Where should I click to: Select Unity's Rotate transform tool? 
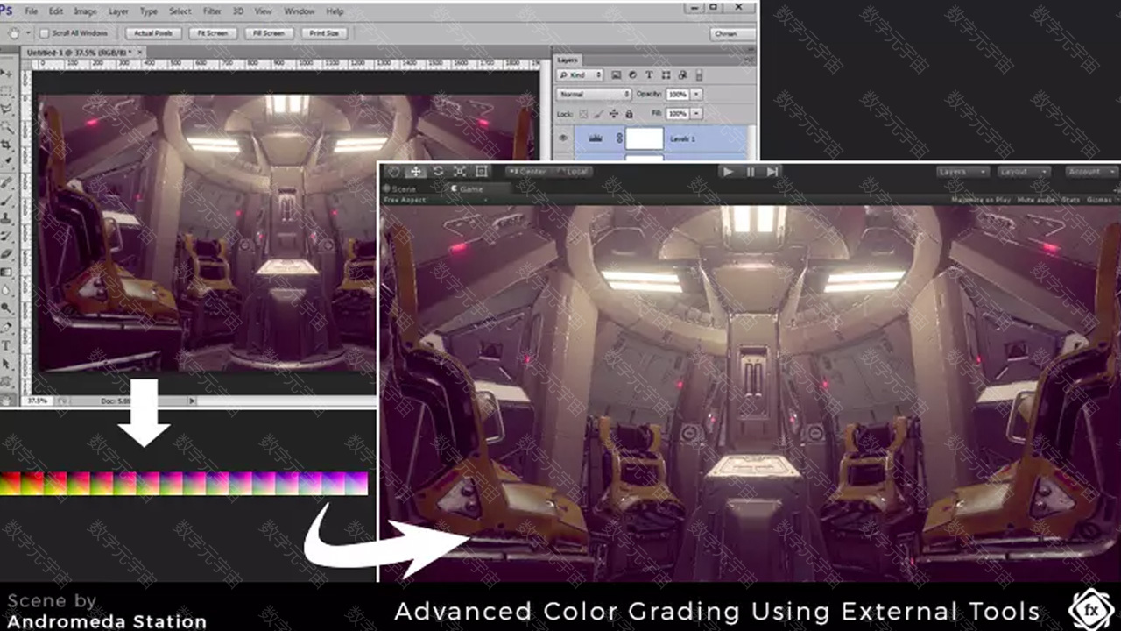click(438, 172)
